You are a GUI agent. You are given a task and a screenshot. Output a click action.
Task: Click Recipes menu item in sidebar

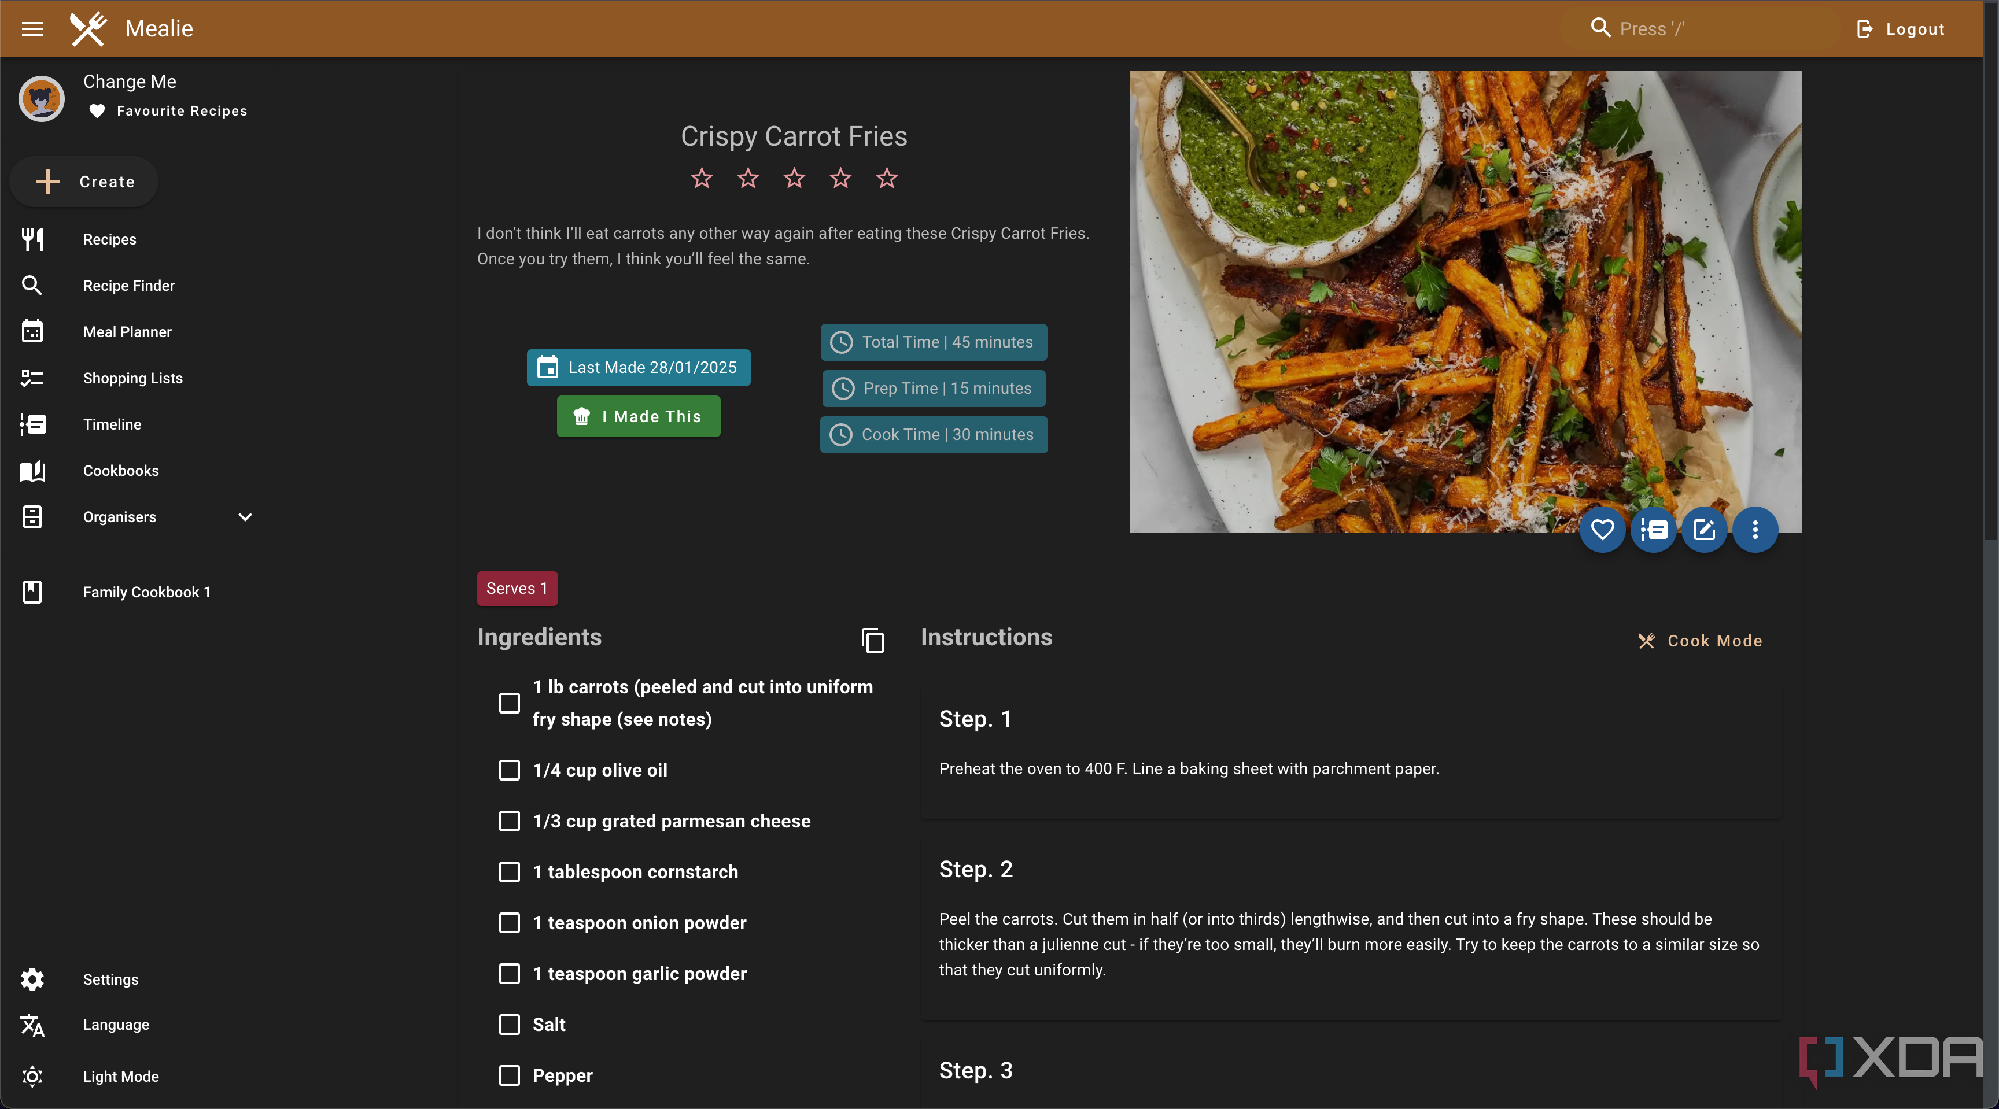tap(109, 239)
